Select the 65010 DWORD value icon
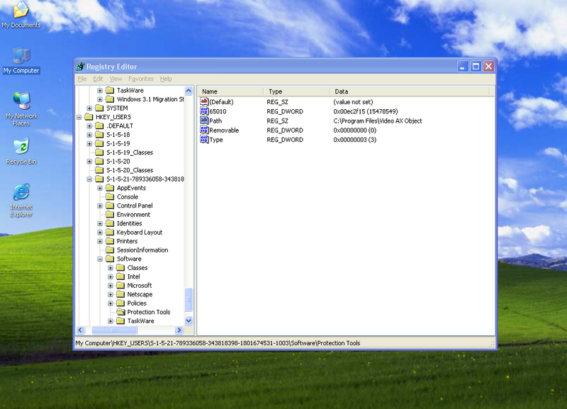Viewport: 567px width, 409px height. (204, 111)
